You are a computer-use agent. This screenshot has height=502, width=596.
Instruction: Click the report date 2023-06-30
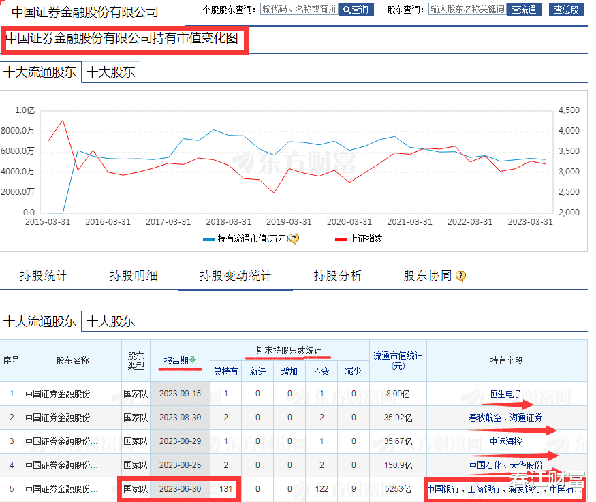click(x=181, y=489)
